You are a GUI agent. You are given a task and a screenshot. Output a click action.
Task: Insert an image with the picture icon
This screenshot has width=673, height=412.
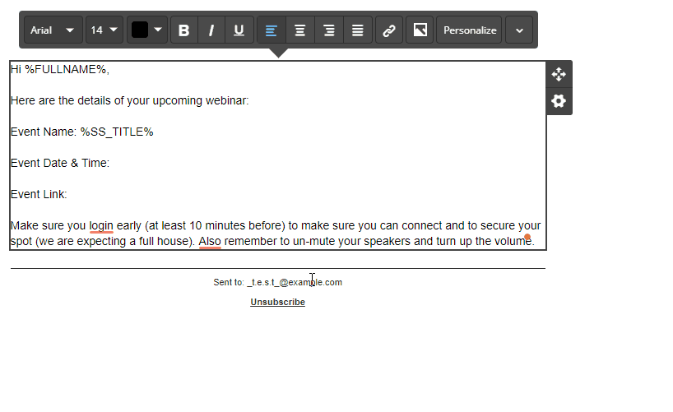pyautogui.click(x=420, y=30)
